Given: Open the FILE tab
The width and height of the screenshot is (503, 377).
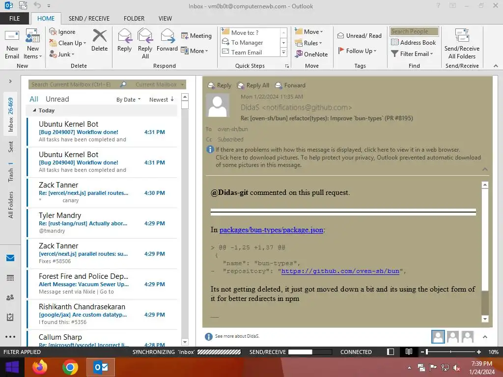Looking at the screenshot, I should point(14,18).
